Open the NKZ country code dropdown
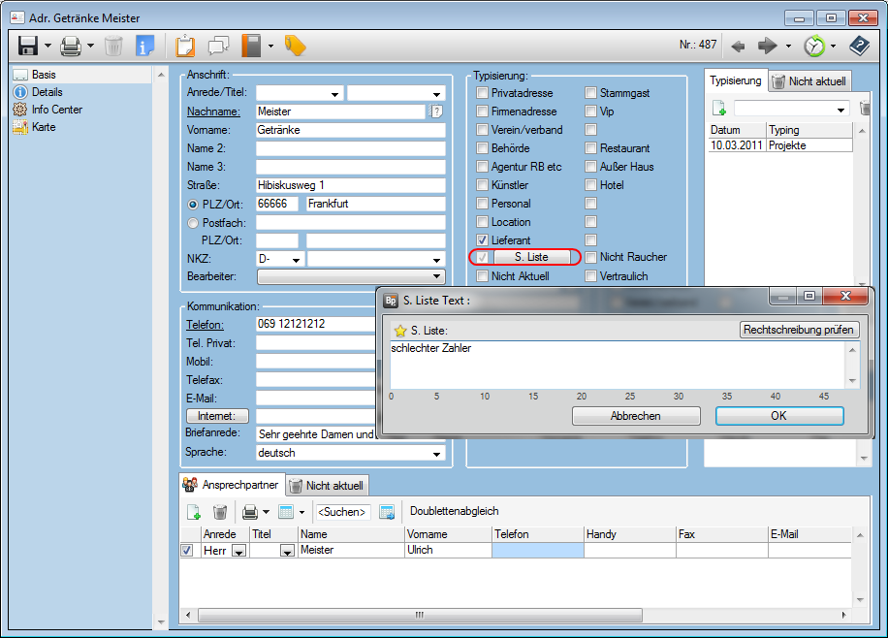 (295, 260)
